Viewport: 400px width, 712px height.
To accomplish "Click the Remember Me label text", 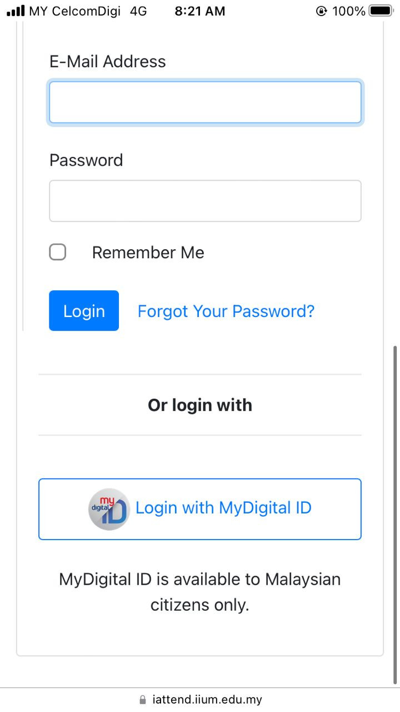I will pos(148,253).
